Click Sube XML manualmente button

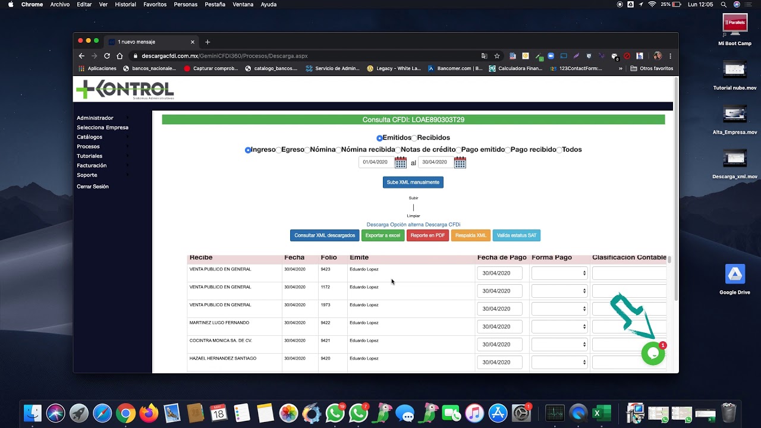coord(413,182)
